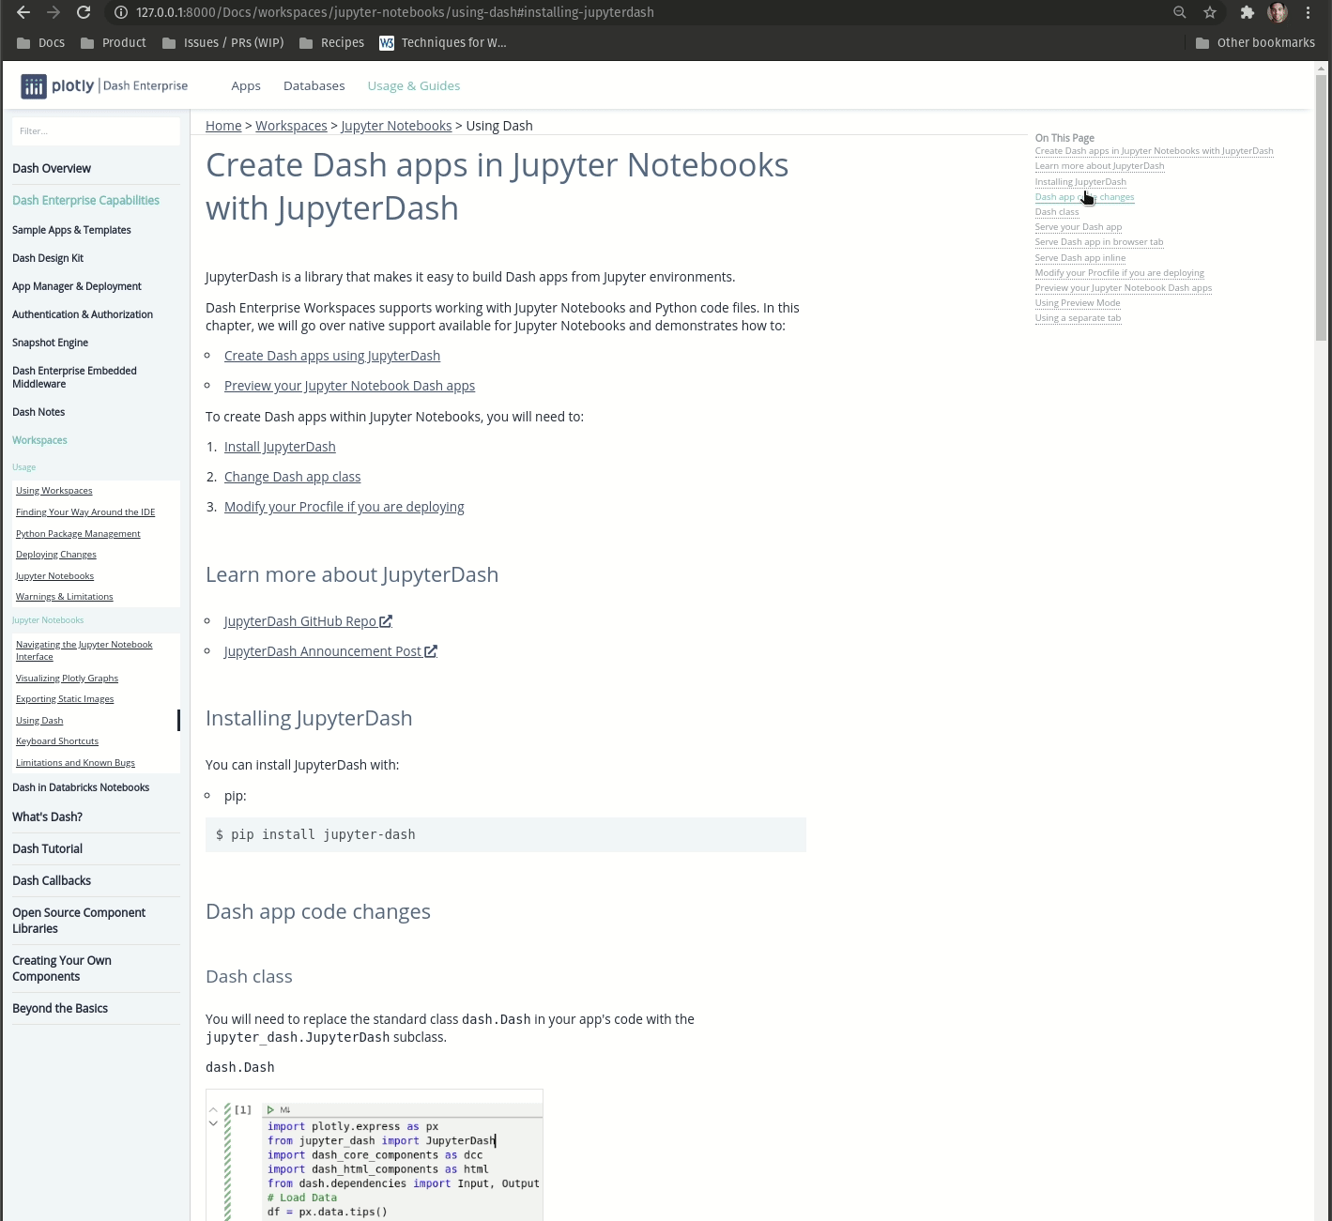Click the zoom magnifier icon in address bar
The image size is (1332, 1221).
pos(1180,12)
